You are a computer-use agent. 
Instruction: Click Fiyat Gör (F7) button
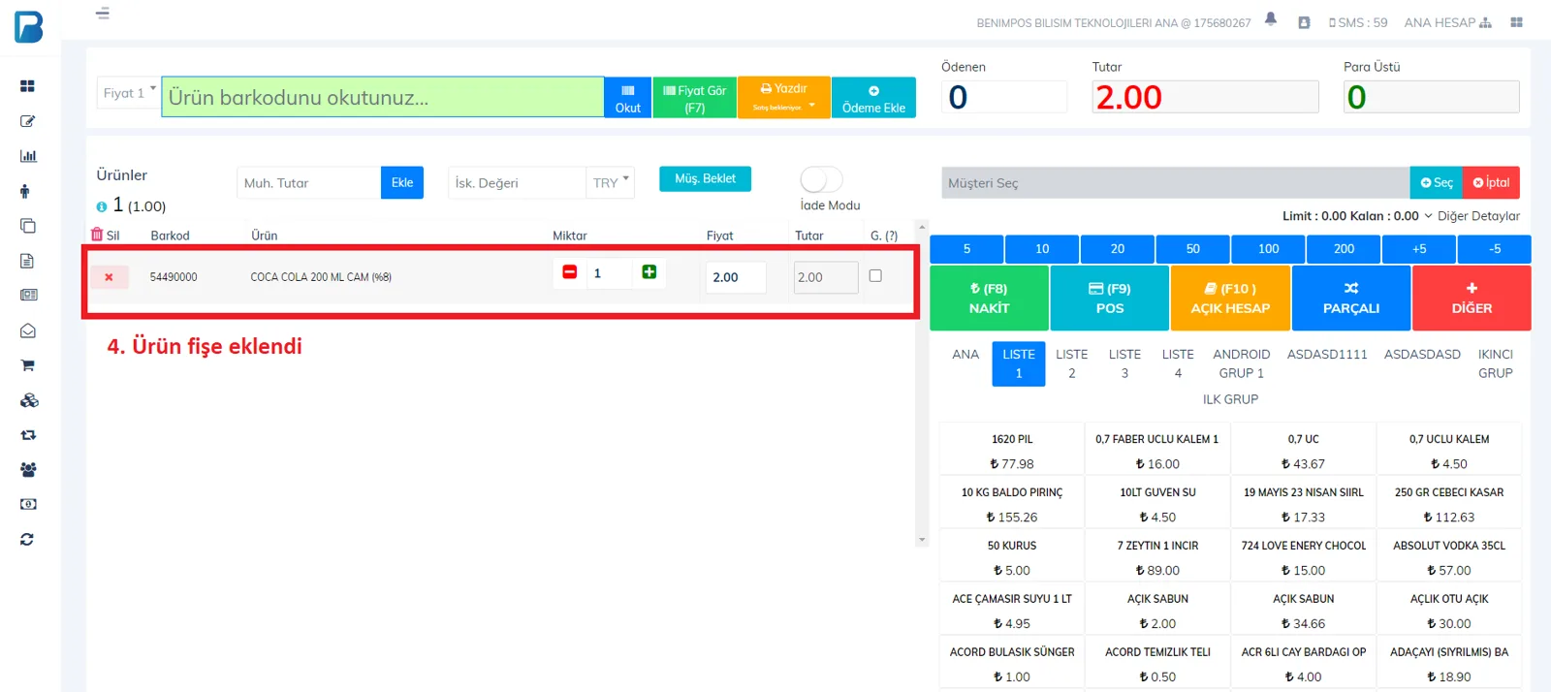point(695,97)
